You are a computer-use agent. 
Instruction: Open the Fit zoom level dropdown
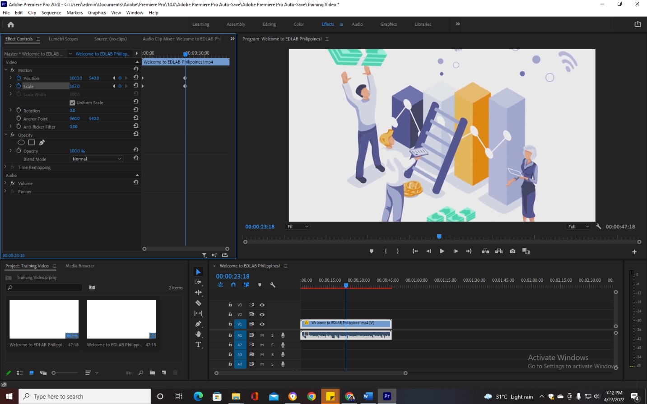[298, 227]
